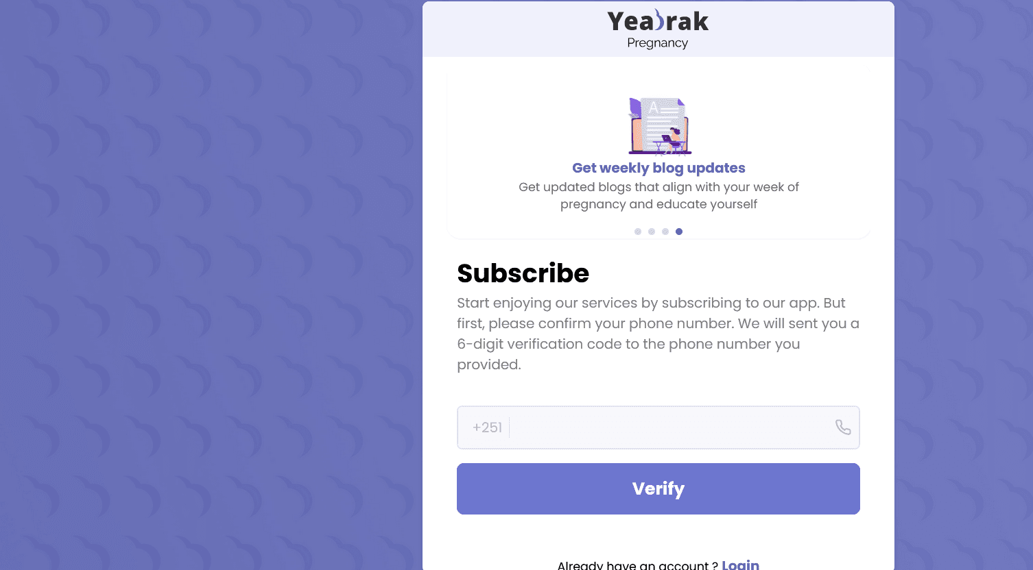Click the blog document illustration
Image resolution: width=1033 pixels, height=570 pixels.
point(658,126)
